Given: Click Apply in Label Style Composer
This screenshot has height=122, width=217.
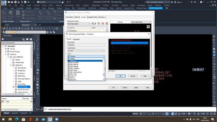Looking at the screenshot, I should [x=136, y=87].
